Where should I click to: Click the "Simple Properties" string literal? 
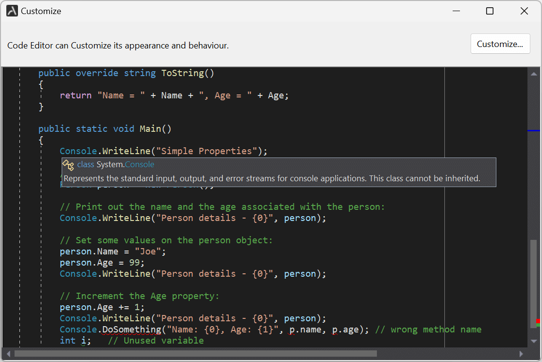pos(206,151)
